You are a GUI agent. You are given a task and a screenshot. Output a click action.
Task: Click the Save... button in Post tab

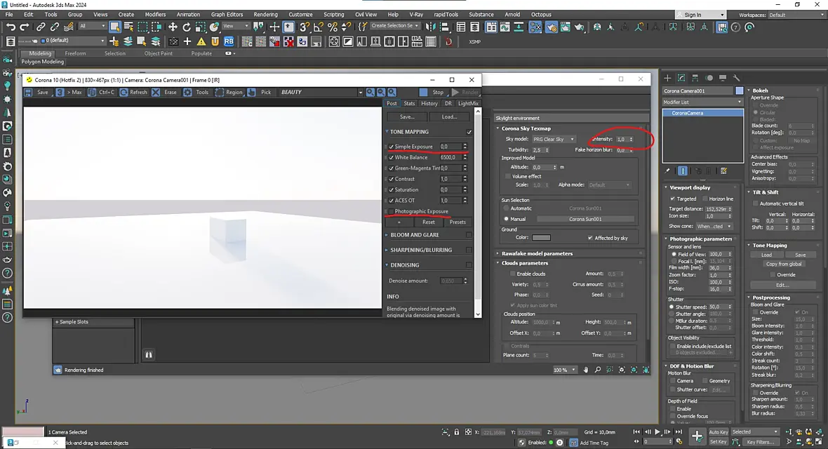click(x=406, y=116)
